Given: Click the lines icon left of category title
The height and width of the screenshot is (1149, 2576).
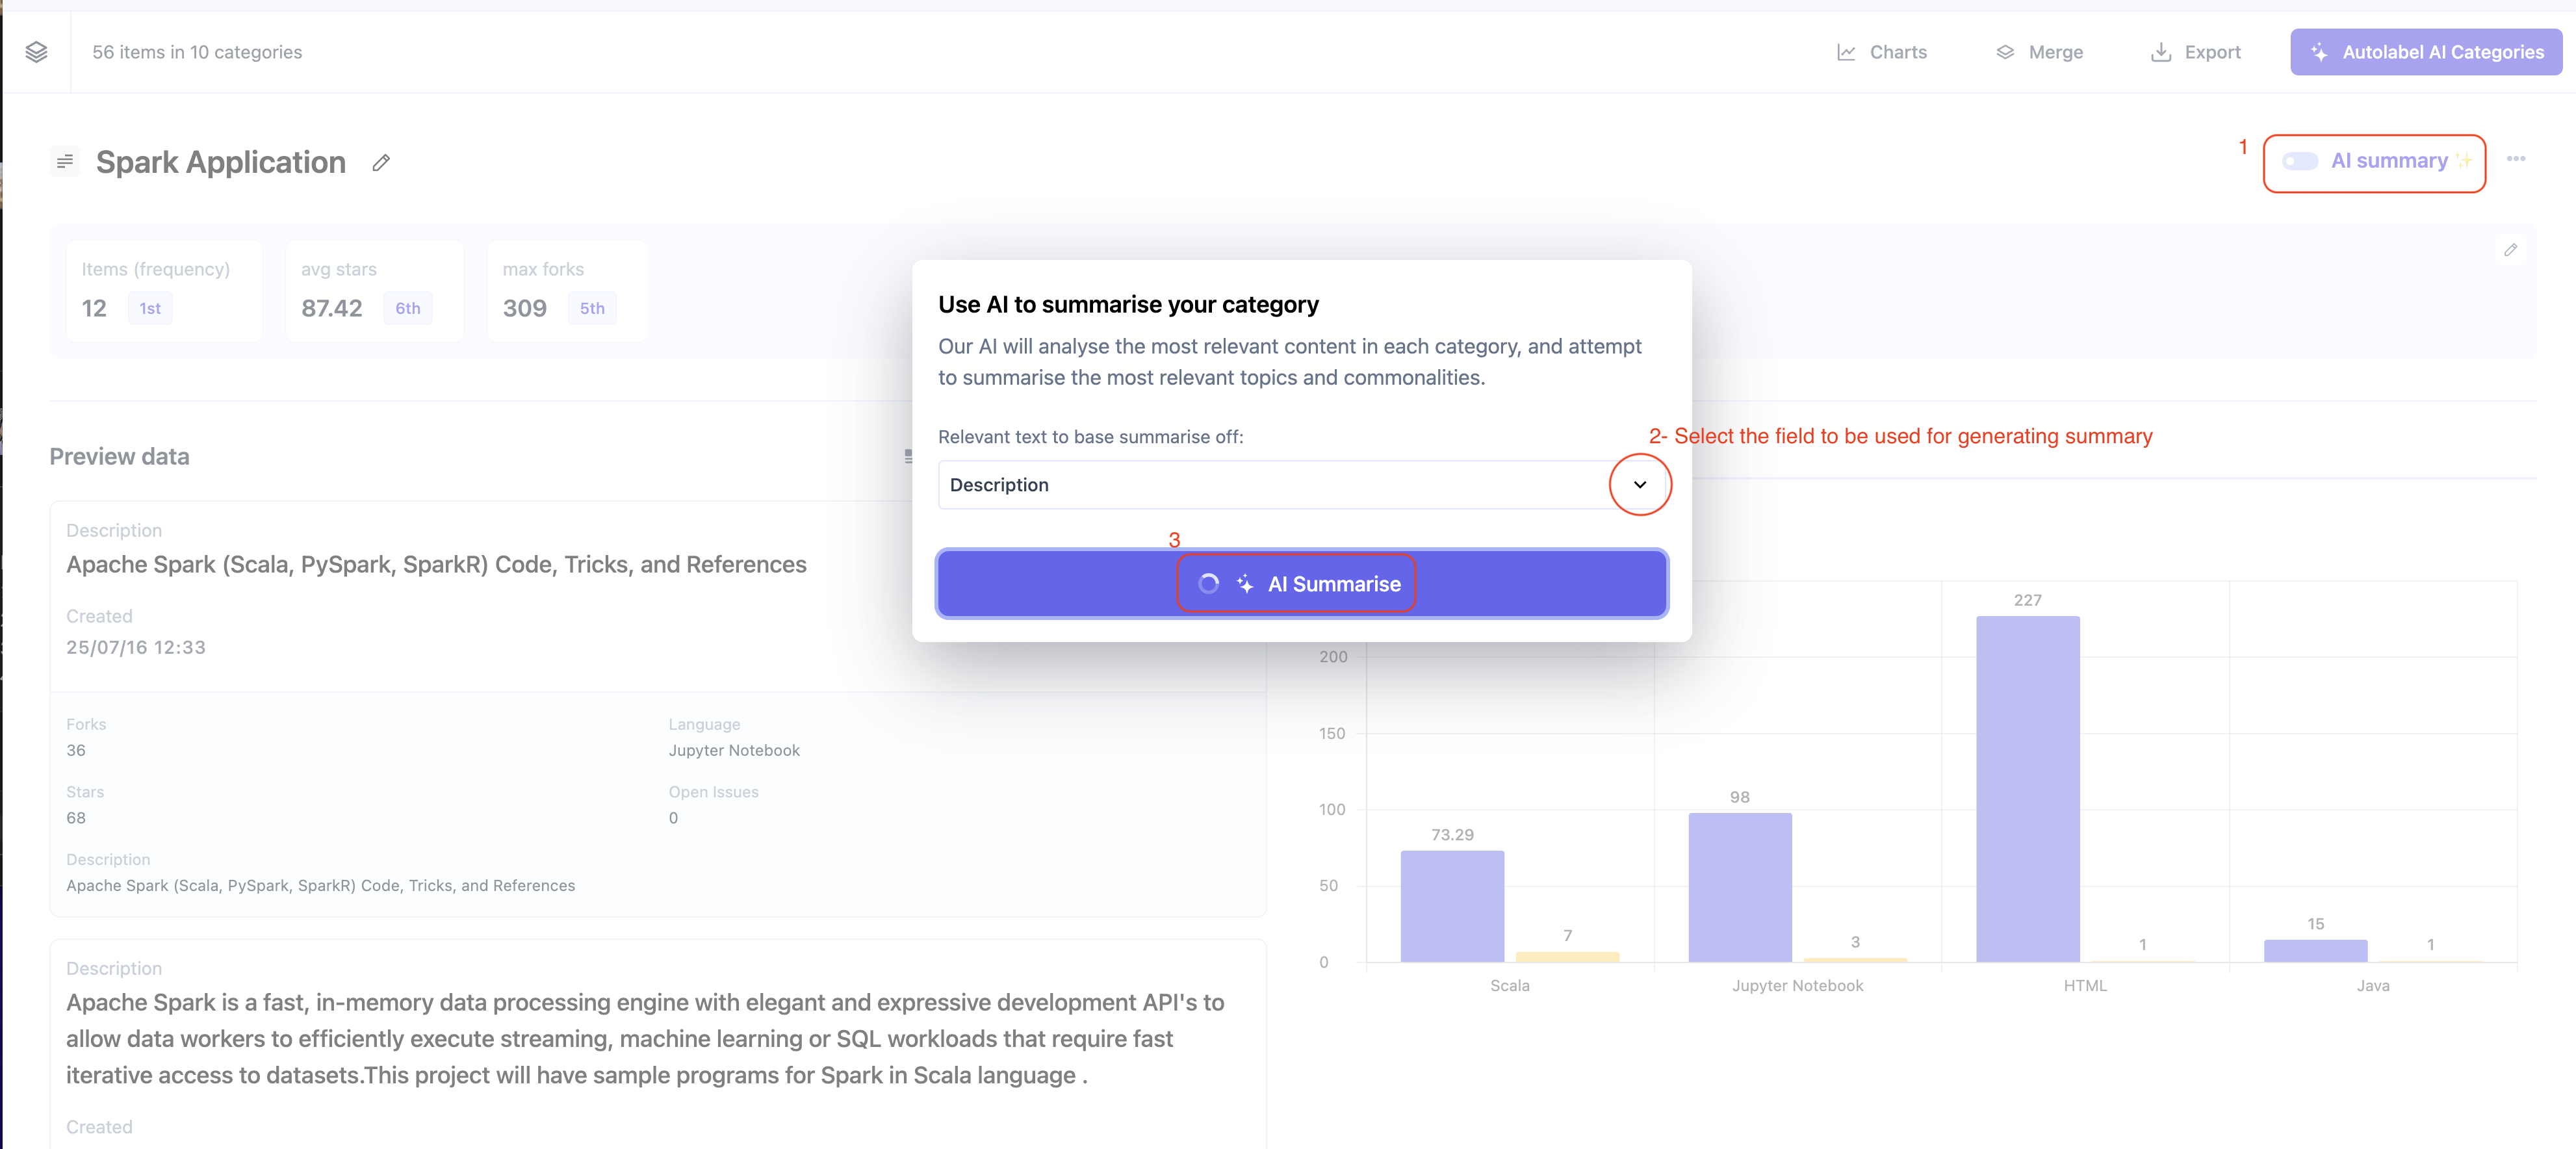Looking at the screenshot, I should coord(65,161).
